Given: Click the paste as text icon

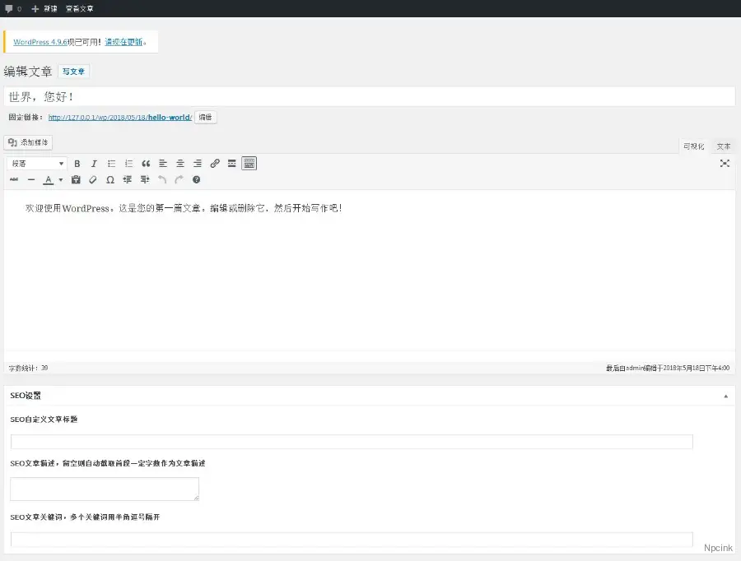Looking at the screenshot, I should point(76,179).
